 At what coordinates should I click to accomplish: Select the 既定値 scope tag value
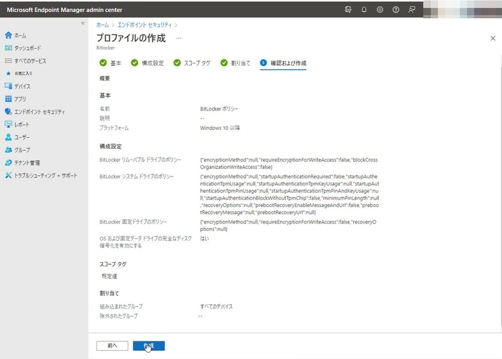pos(109,276)
